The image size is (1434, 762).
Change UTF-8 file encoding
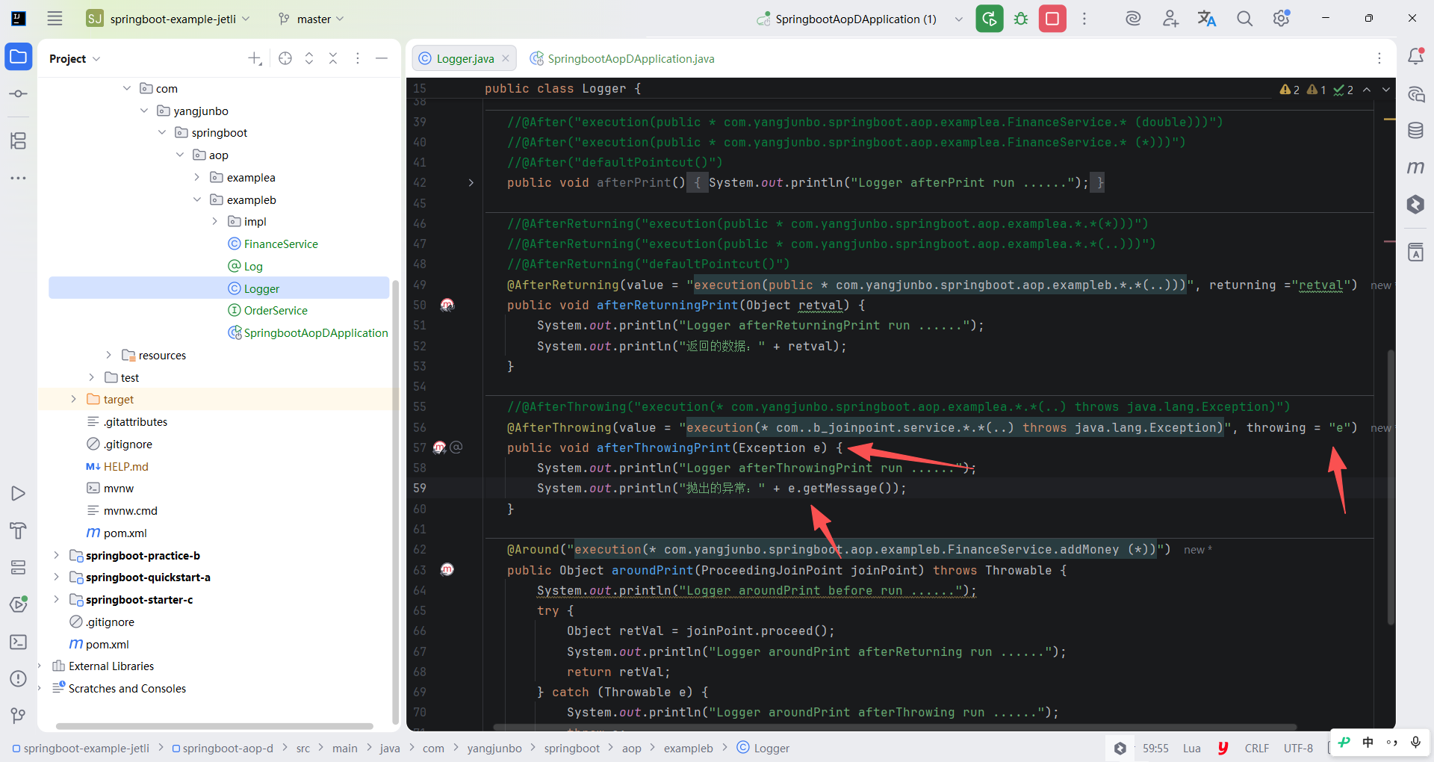click(1298, 748)
